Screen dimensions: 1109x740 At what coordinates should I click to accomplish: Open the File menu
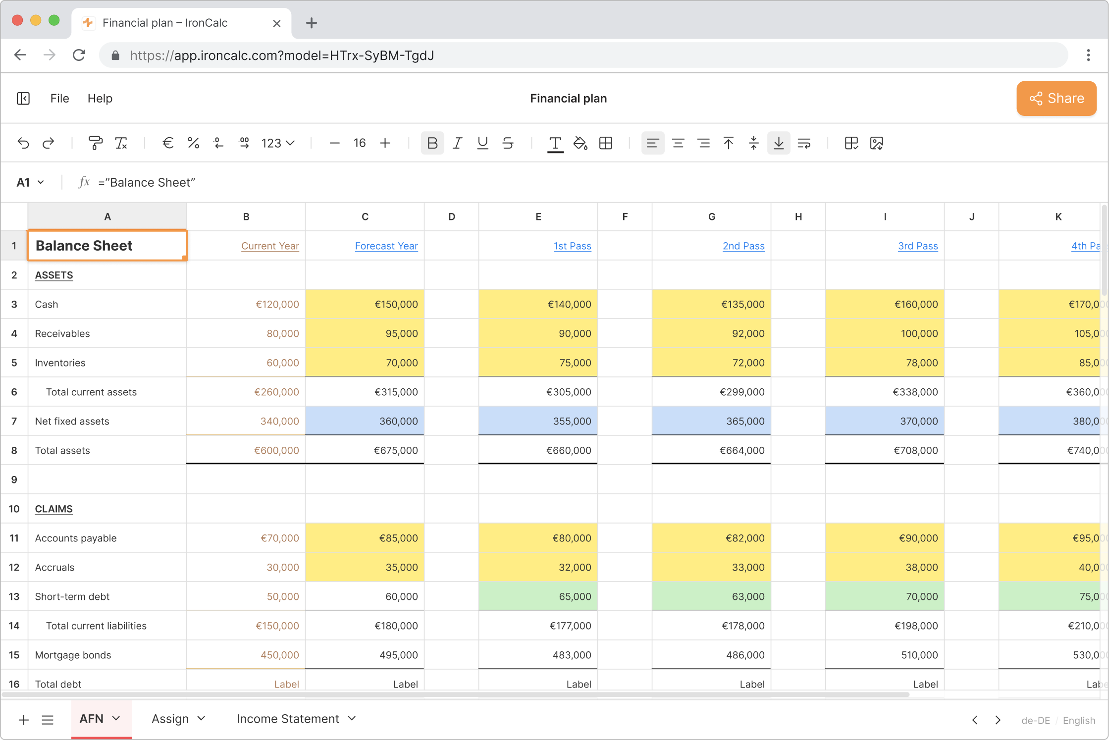point(59,99)
